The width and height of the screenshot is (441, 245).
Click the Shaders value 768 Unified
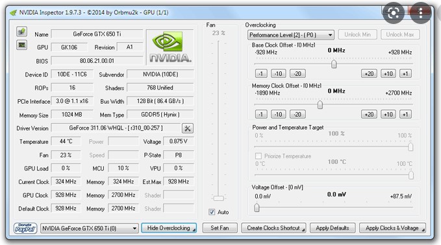[160, 88]
